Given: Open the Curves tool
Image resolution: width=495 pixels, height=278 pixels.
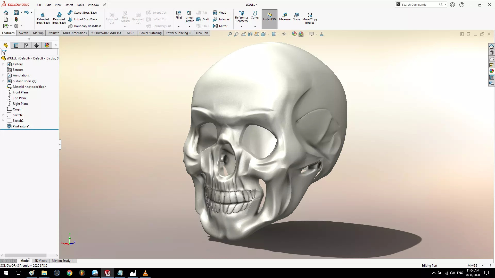Looking at the screenshot, I should (x=255, y=15).
